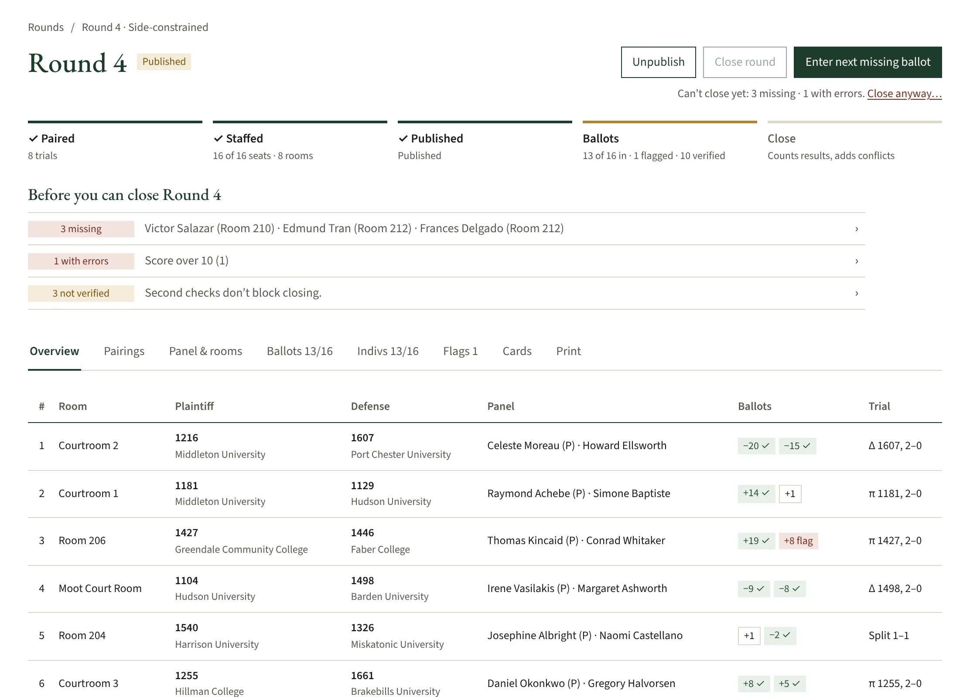Image resolution: width=970 pixels, height=697 pixels.
Task: Click plaintiff team 1216
Action: [x=186, y=438]
